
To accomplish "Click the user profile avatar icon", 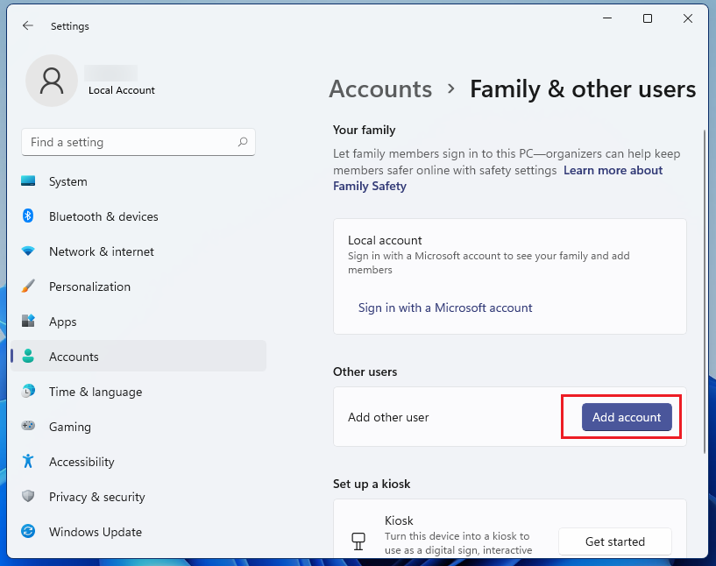I will click(x=52, y=81).
